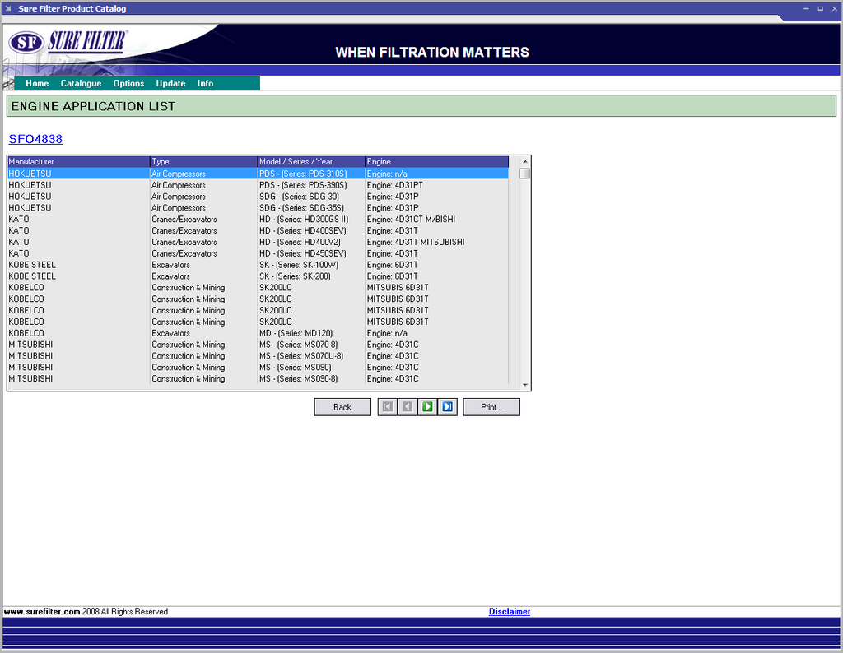Select the SDG-30 series row
This screenshot has width=843, height=653.
click(258, 197)
